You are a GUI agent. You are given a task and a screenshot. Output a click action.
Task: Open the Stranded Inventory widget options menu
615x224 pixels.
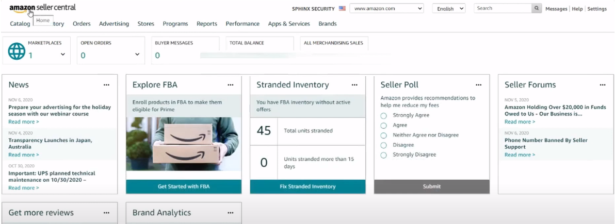point(354,85)
